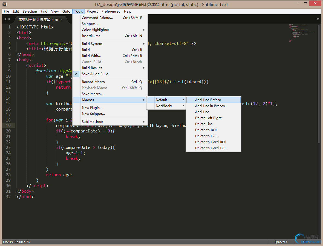Image resolution: width=323 pixels, height=246 pixels.
Task: Choose Save Macro... entry
Action: [110, 94]
